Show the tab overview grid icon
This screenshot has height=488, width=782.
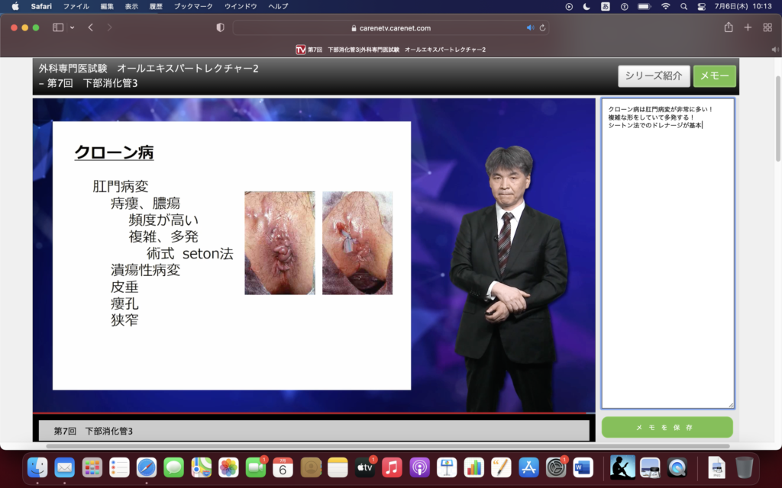(767, 27)
